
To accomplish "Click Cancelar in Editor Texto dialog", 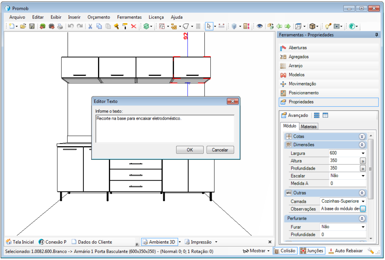I will point(220,150).
